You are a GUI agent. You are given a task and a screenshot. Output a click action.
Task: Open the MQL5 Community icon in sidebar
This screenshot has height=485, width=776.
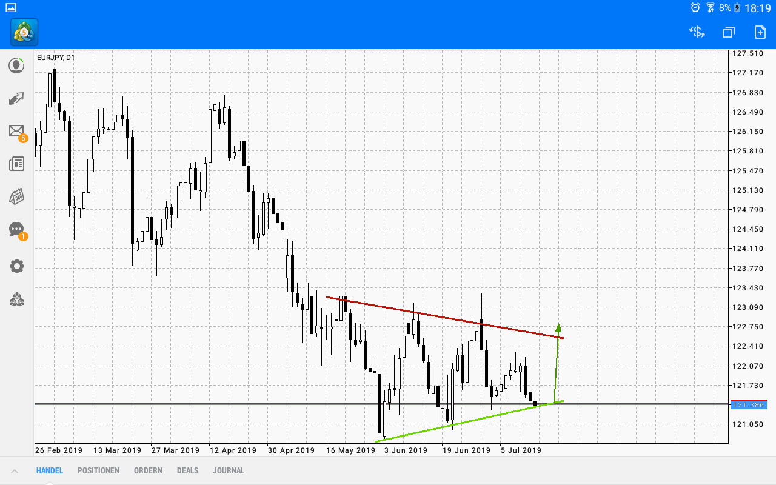pyautogui.click(x=16, y=299)
